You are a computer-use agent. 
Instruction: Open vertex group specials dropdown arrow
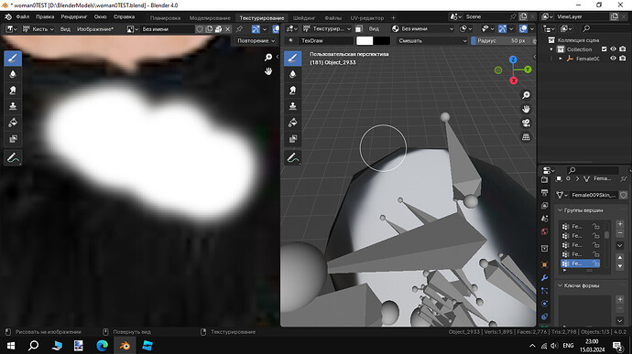(620, 245)
